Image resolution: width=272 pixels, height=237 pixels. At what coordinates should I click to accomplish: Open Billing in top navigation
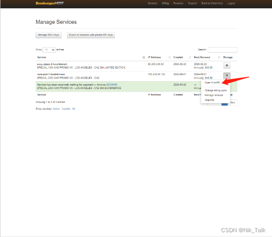click(165, 3)
